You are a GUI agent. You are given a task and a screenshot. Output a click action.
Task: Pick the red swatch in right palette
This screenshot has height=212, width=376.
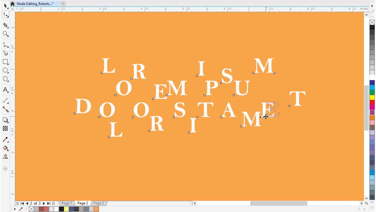372,102
